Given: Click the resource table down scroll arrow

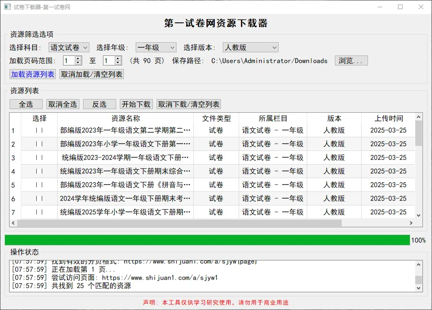Looking at the screenshot, I should pos(418,215).
